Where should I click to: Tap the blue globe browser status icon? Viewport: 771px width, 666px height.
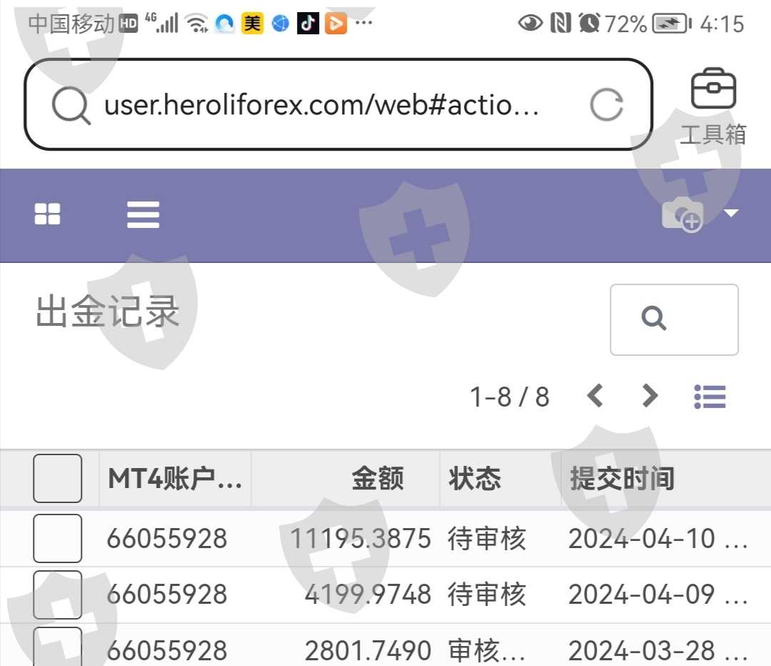point(281,23)
